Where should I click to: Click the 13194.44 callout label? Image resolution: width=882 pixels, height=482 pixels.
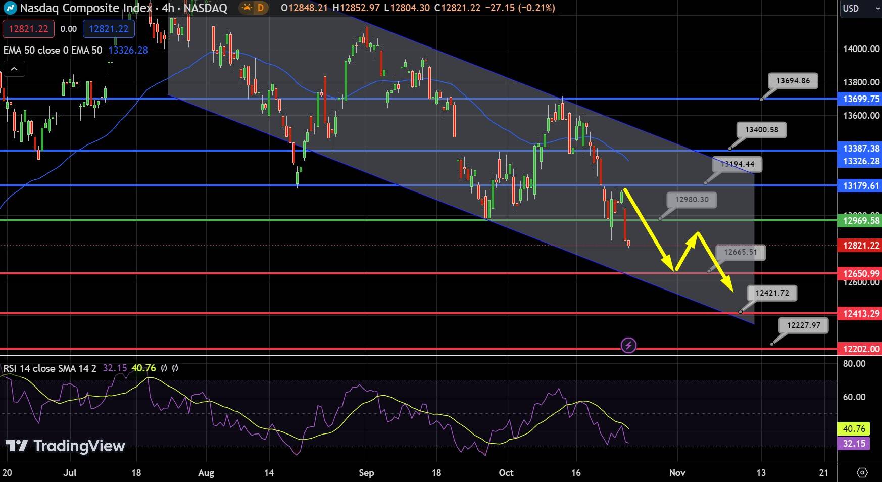738,164
